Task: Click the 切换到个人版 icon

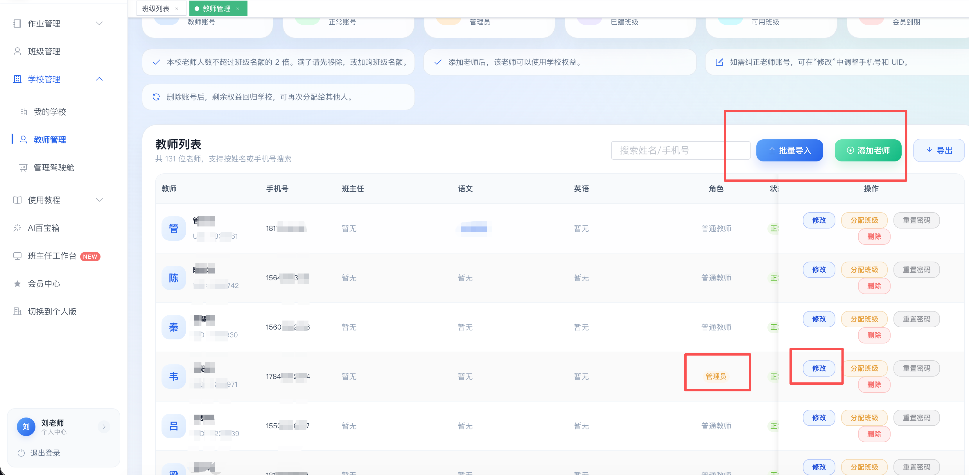Action: (x=17, y=312)
